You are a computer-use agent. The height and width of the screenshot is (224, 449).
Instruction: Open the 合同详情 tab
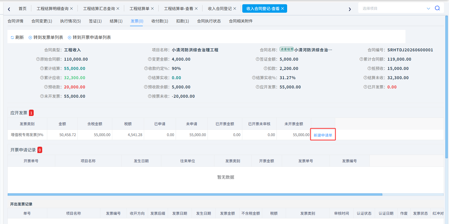pyautogui.click(x=15, y=21)
